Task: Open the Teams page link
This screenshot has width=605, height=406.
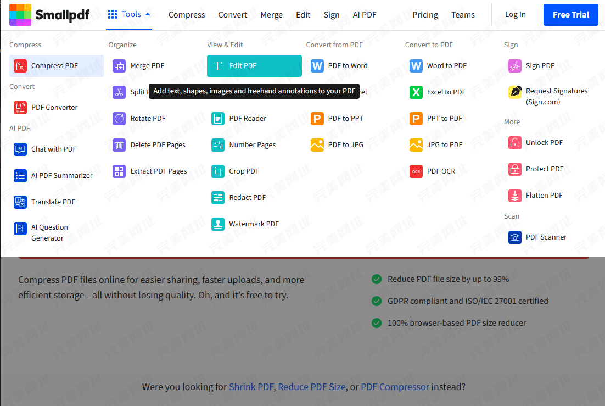Action: point(463,15)
